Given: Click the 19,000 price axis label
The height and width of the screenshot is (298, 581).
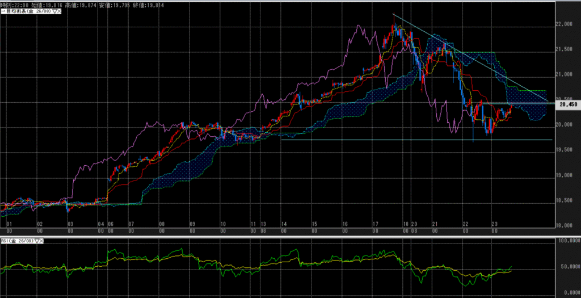Looking at the screenshot, I should click(x=565, y=175).
